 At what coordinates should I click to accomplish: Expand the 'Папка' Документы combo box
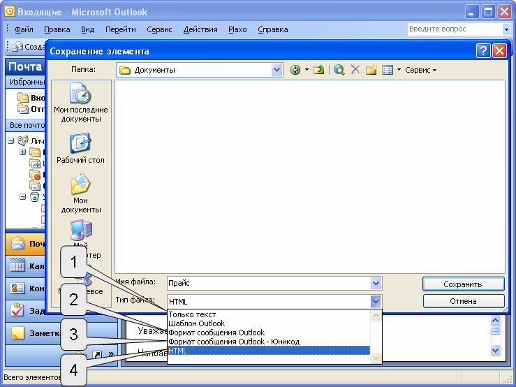[x=277, y=70]
